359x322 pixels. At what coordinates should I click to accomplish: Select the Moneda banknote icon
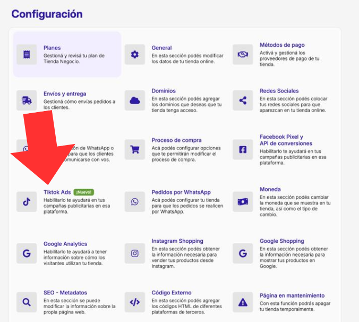(x=243, y=201)
